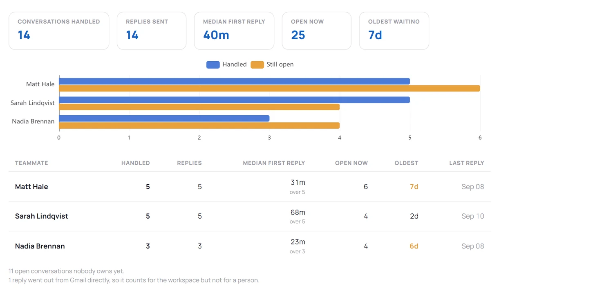The width and height of the screenshot is (613, 293).
Task: Click Nadia Brennan chart axis label
Action: pyautogui.click(x=33, y=121)
